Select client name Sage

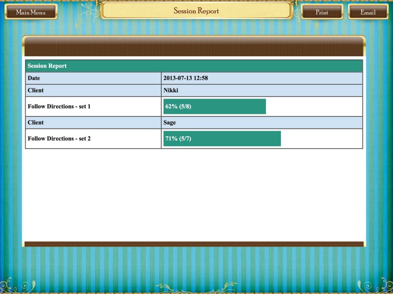[170, 122]
